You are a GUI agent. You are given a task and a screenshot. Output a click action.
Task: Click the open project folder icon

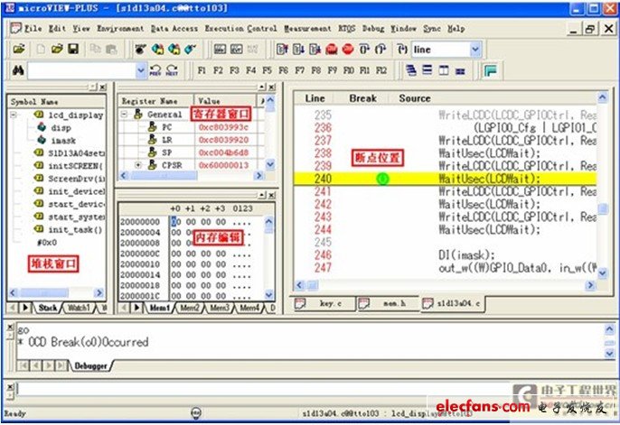point(19,50)
